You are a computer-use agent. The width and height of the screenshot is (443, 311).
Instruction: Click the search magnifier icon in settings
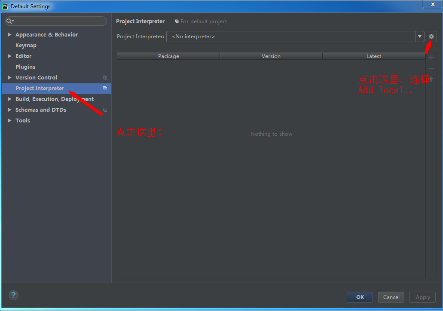9,21
